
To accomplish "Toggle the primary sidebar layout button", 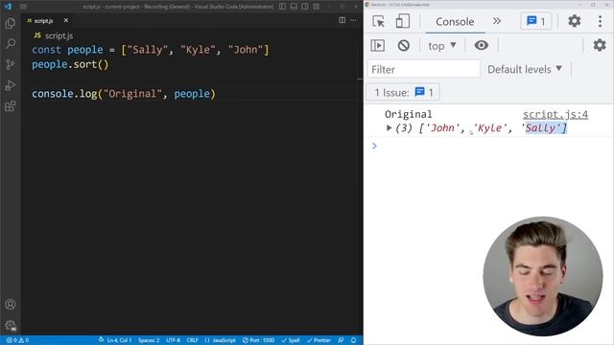I will point(282,7).
